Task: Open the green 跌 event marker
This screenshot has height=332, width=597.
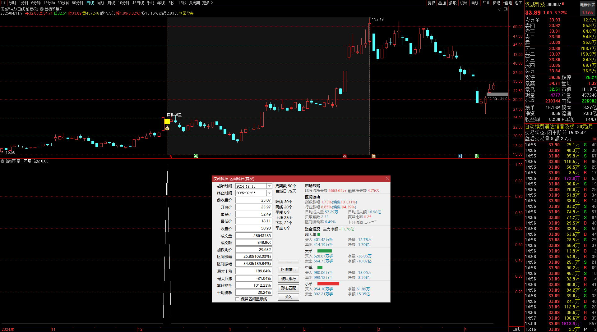Action: 477,156
